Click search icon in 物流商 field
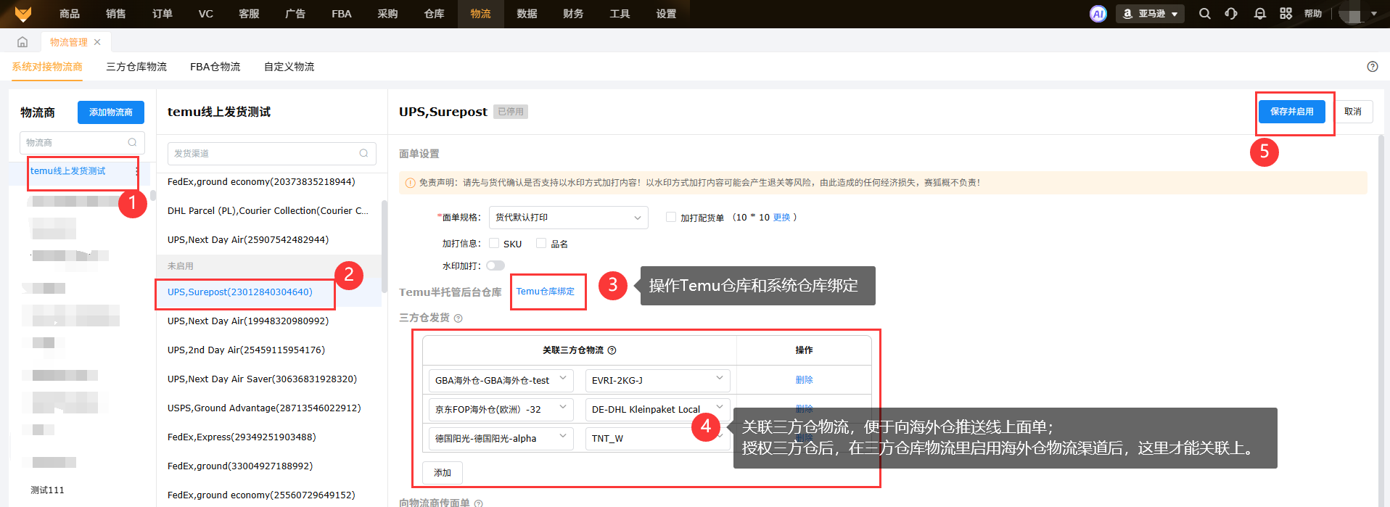Screen dimensions: 1390x507 click(132, 142)
